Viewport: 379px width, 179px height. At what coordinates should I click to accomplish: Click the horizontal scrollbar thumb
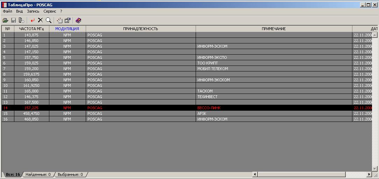pos(301,174)
